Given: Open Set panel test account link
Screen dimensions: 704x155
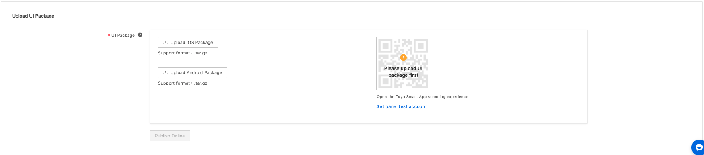Looking at the screenshot, I should pyautogui.click(x=402, y=106).
